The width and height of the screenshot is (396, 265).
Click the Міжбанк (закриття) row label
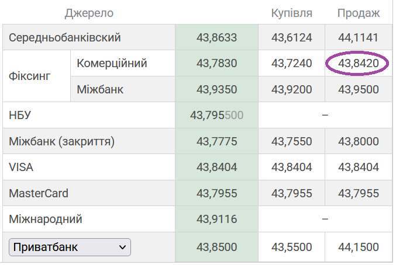(62, 141)
